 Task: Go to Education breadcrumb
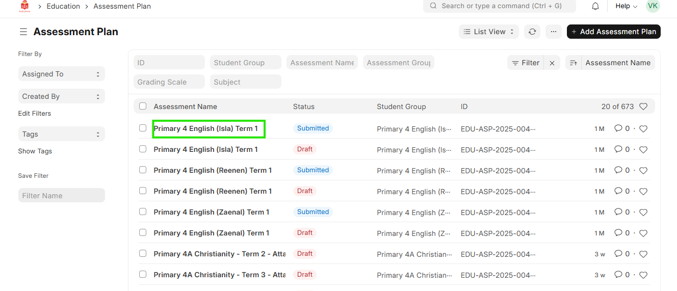point(63,6)
